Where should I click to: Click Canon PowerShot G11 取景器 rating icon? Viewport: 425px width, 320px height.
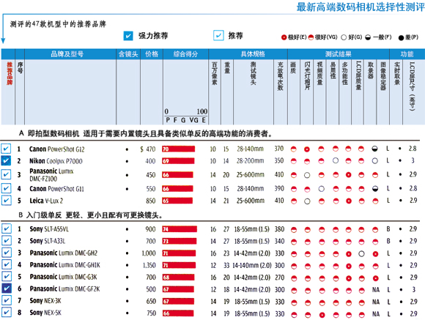click(x=375, y=189)
